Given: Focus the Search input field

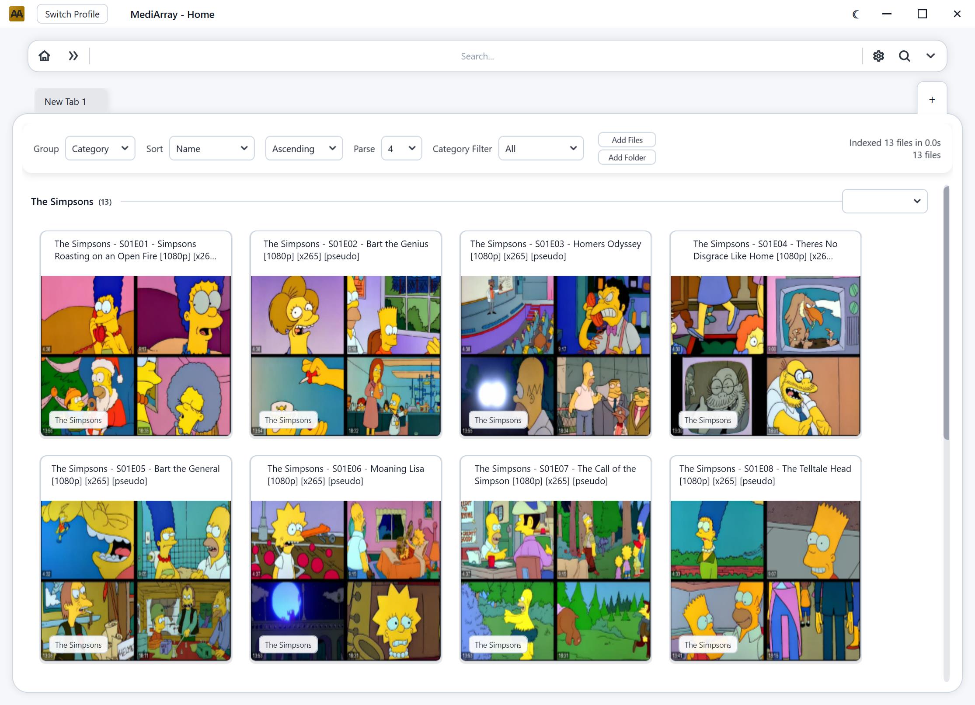Looking at the screenshot, I should 477,56.
